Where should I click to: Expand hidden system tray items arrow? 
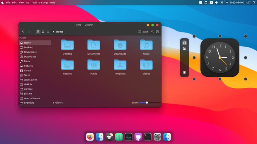point(227,2)
